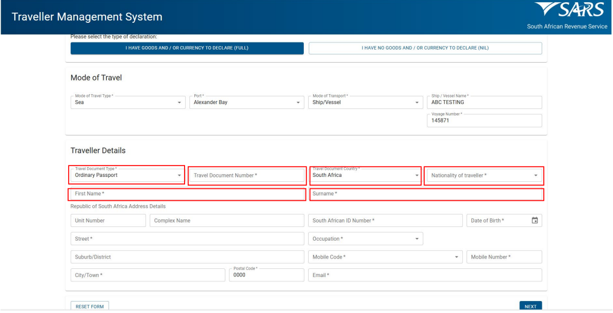
Task: Select 'I have goods to declare (FULL)' option
Action: 187,48
